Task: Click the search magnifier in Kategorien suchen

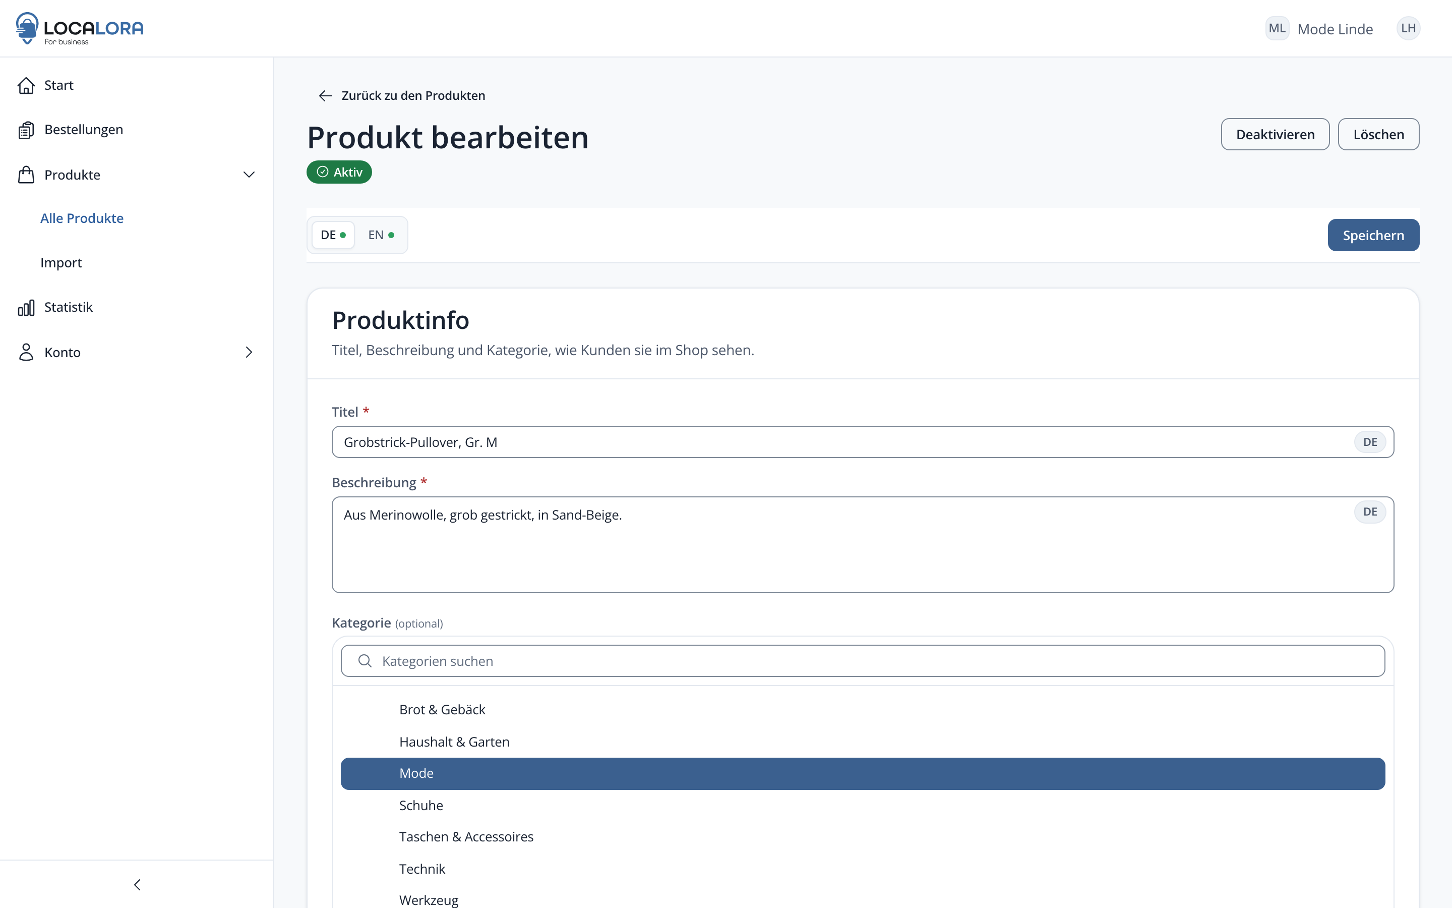Action: pyautogui.click(x=365, y=661)
